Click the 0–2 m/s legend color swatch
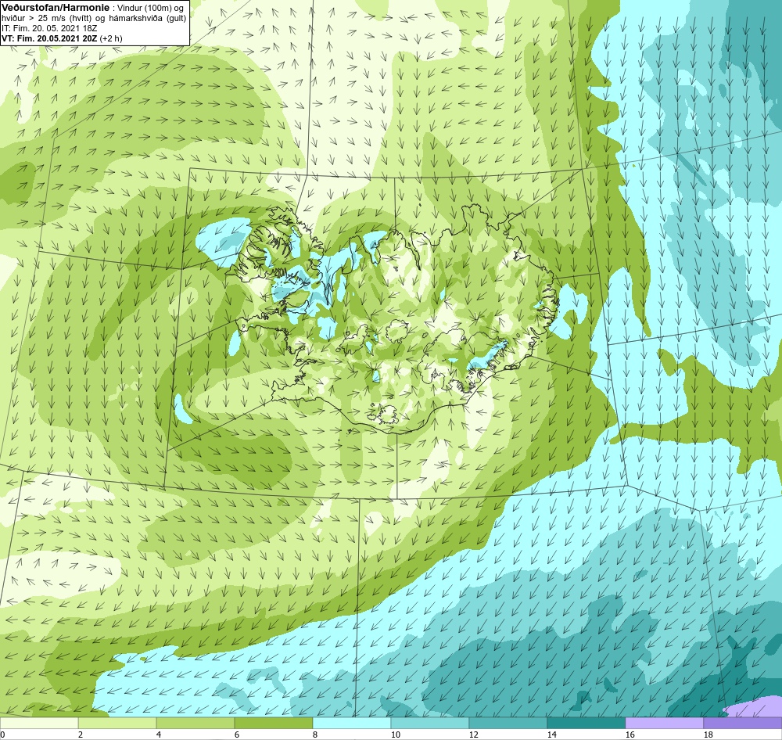The image size is (782, 740). (39, 723)
